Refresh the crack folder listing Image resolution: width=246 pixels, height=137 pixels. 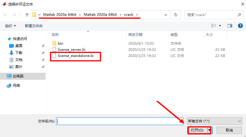click(176, 15)
